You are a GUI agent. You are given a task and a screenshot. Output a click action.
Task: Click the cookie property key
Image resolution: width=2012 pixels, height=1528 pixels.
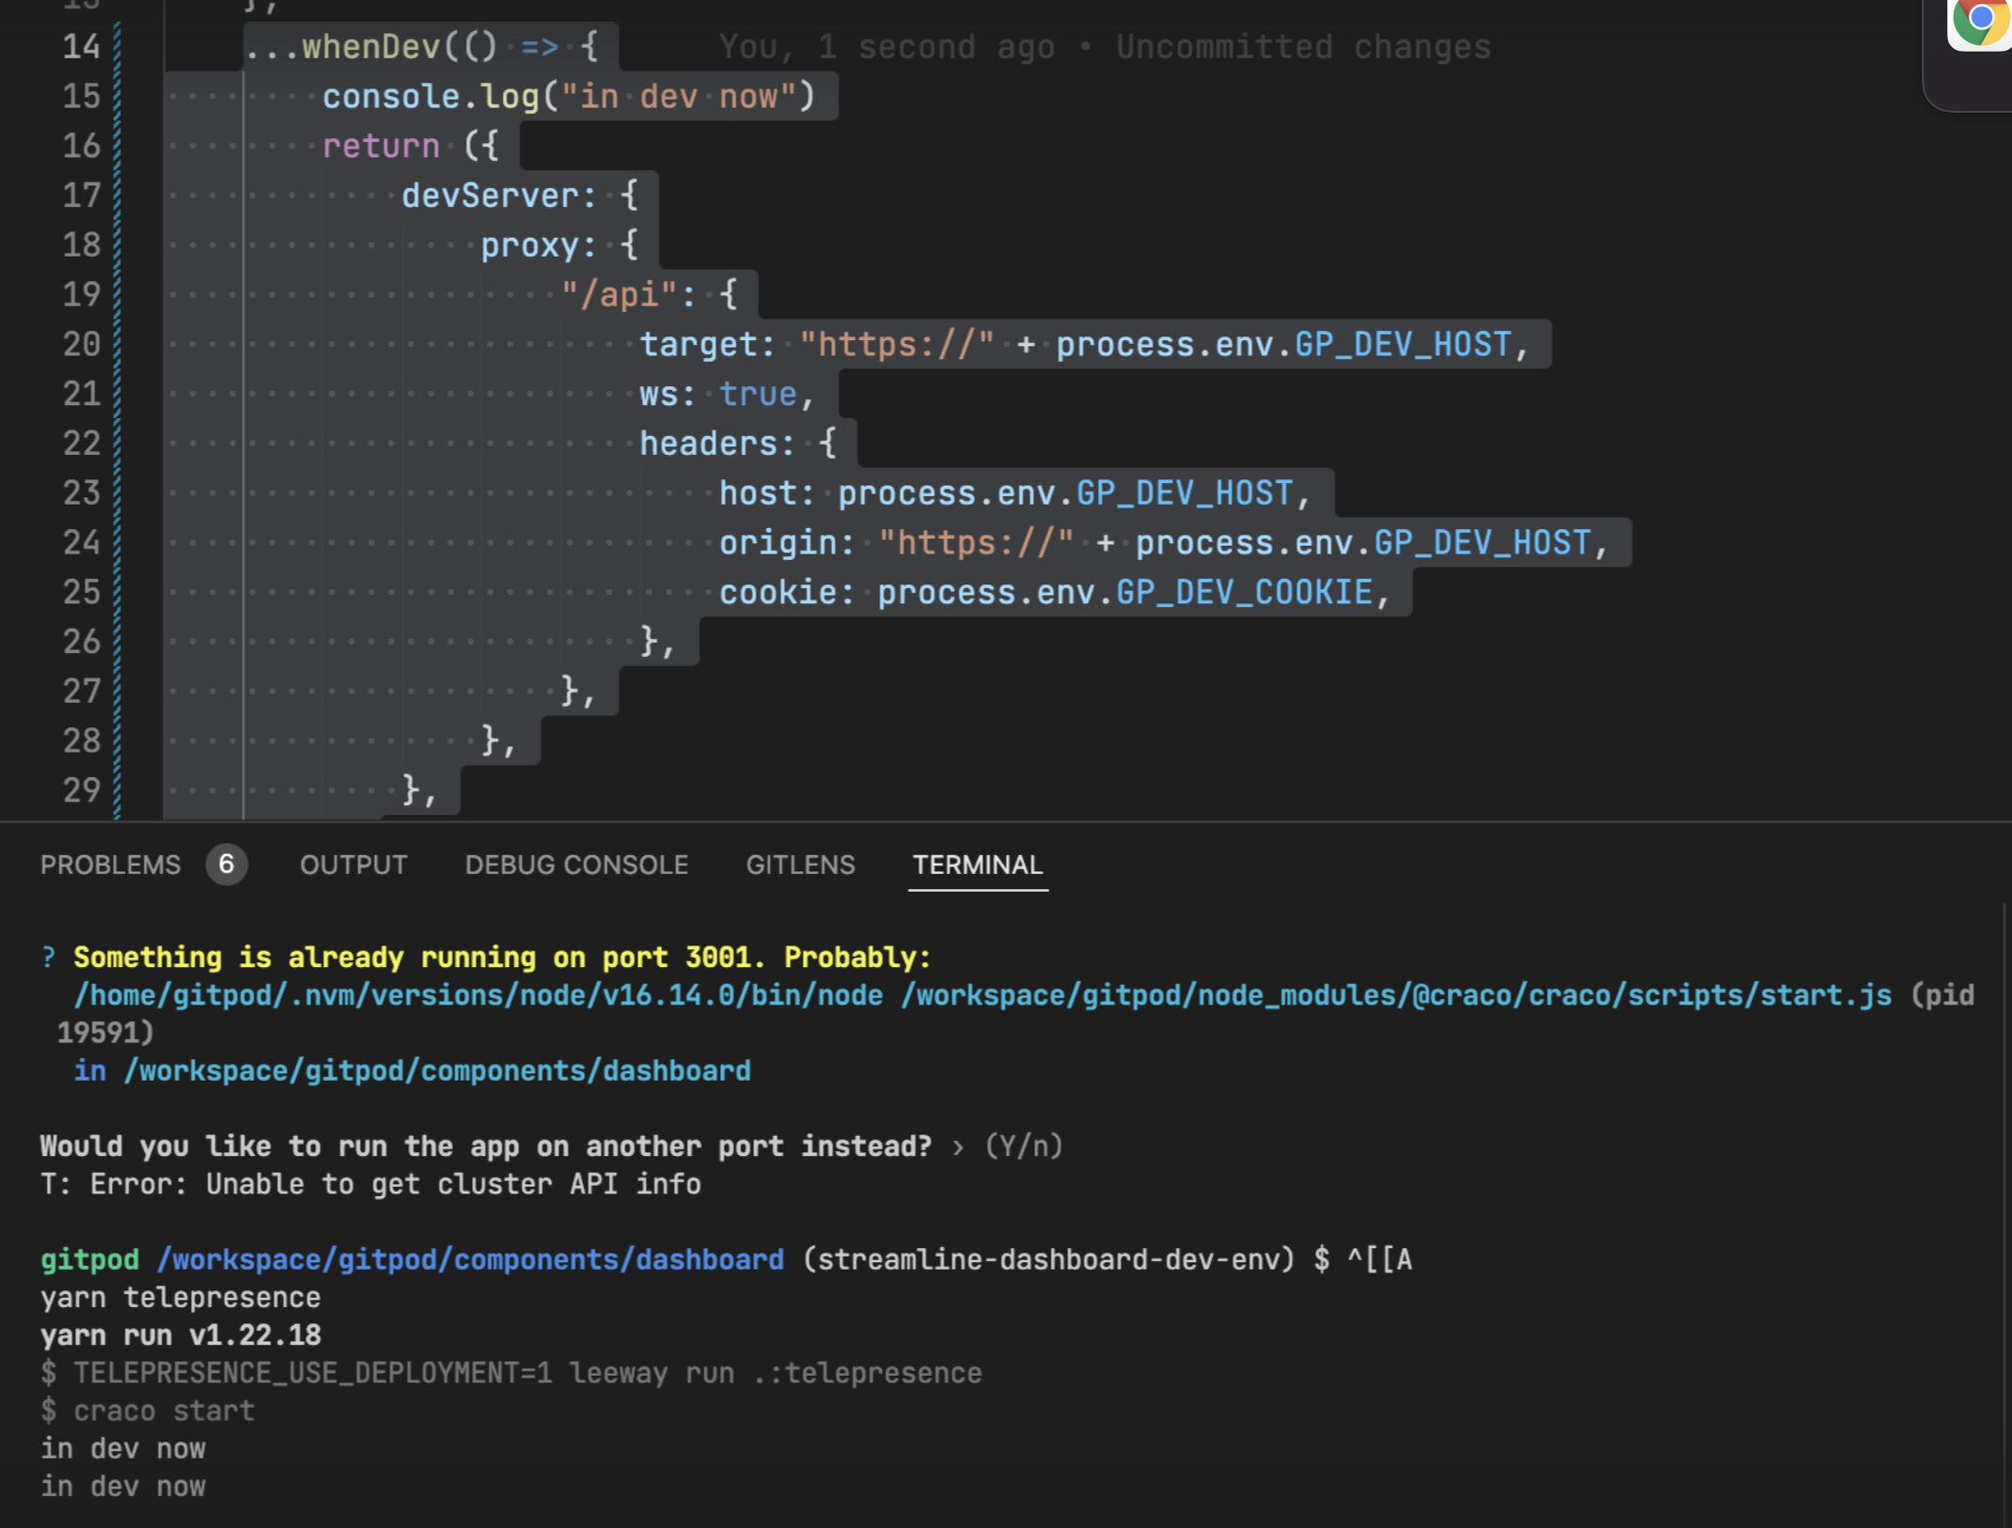(x=777, y=592)
